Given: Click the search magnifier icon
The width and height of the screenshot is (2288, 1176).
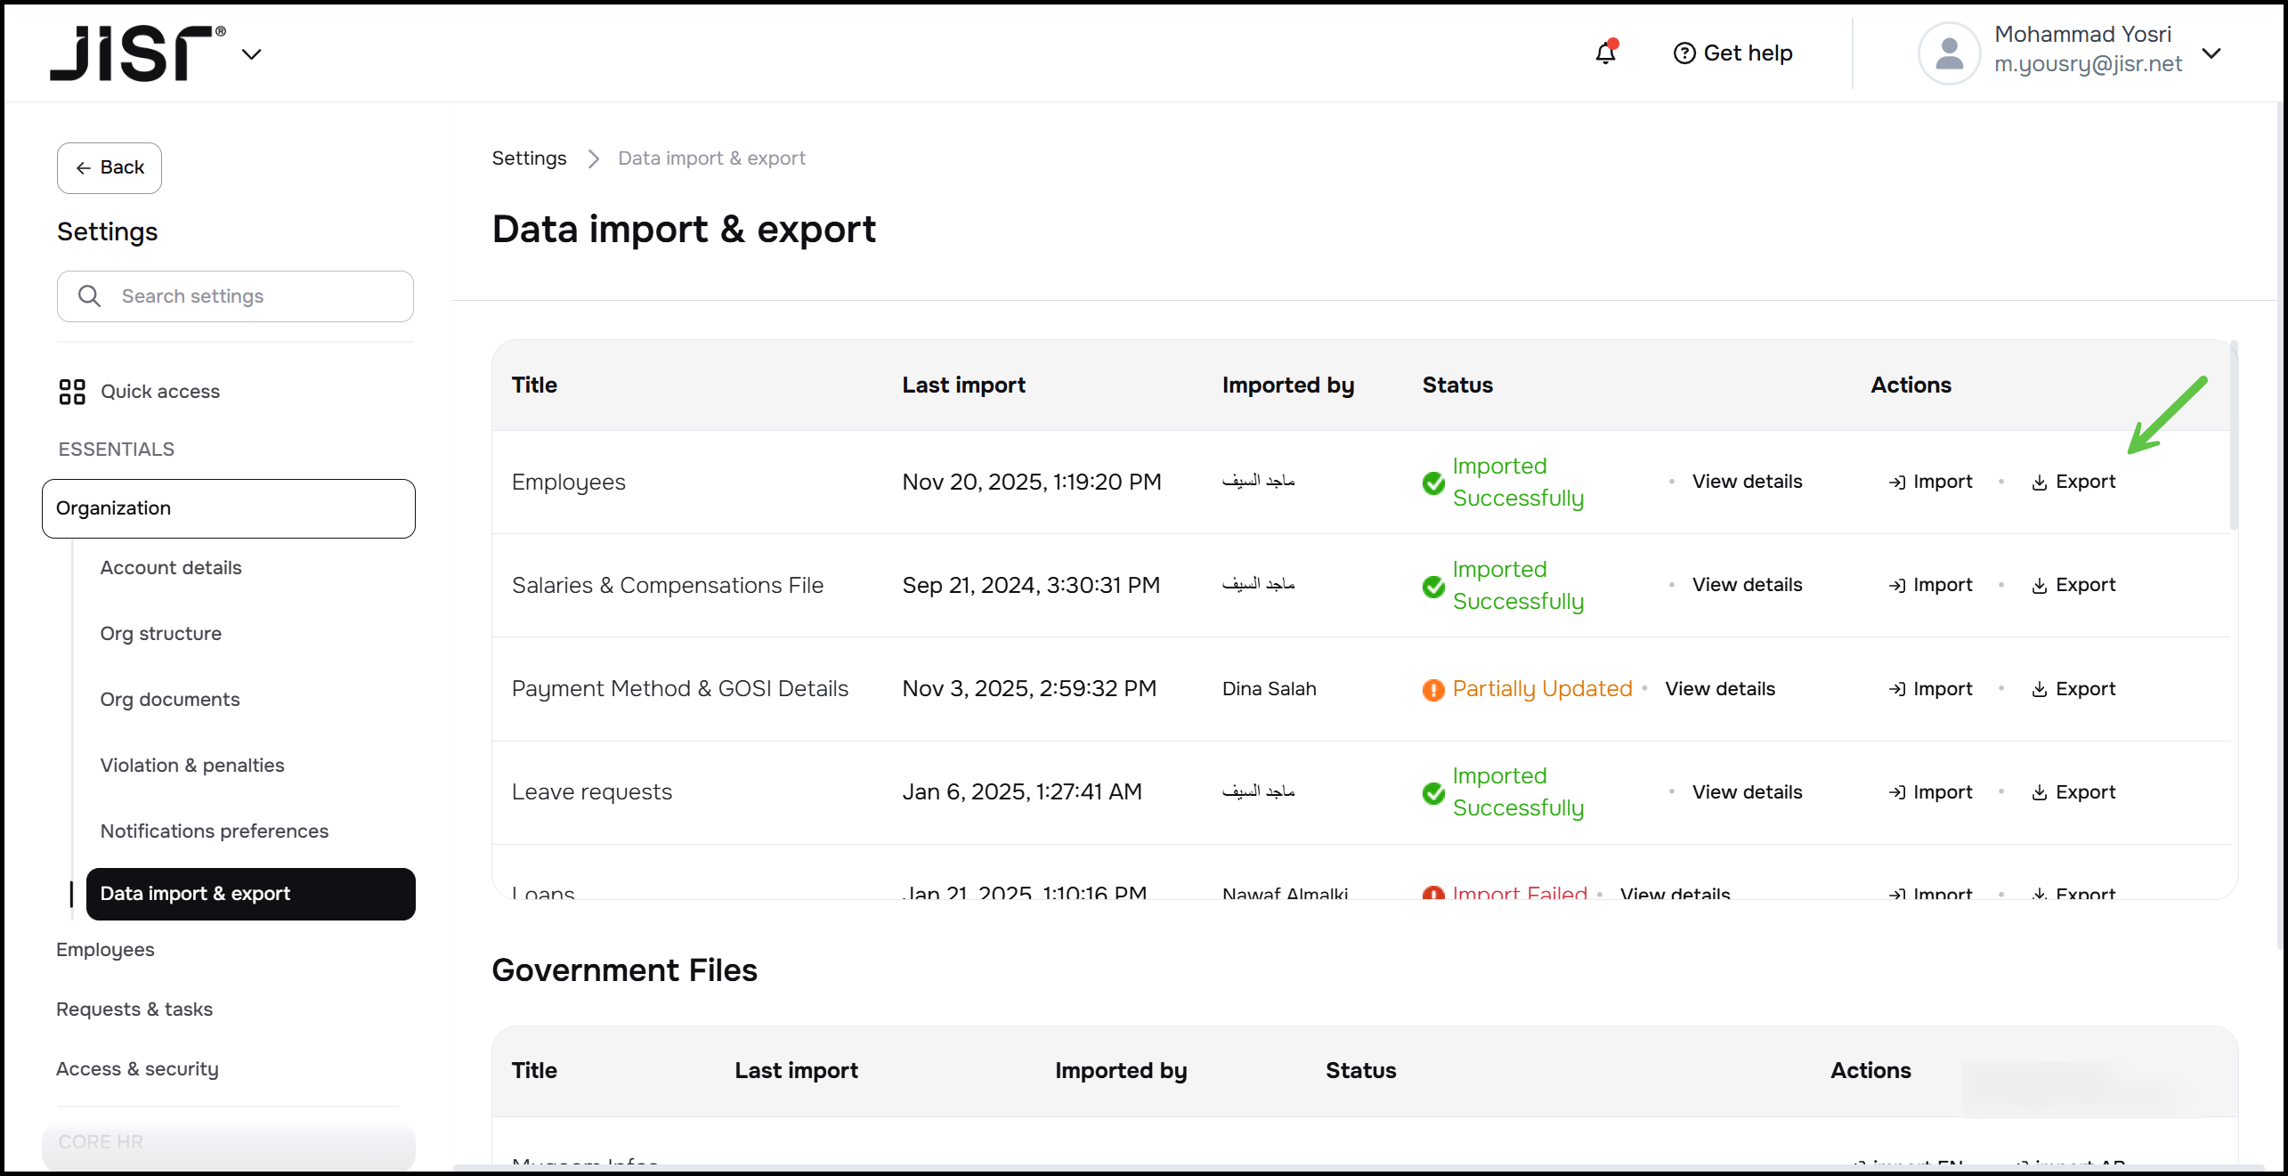Looking at the screenshot, I should 89,296.
